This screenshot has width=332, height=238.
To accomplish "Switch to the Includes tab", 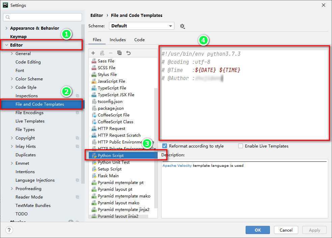I will pyautogui.click(x=118, y=40).
